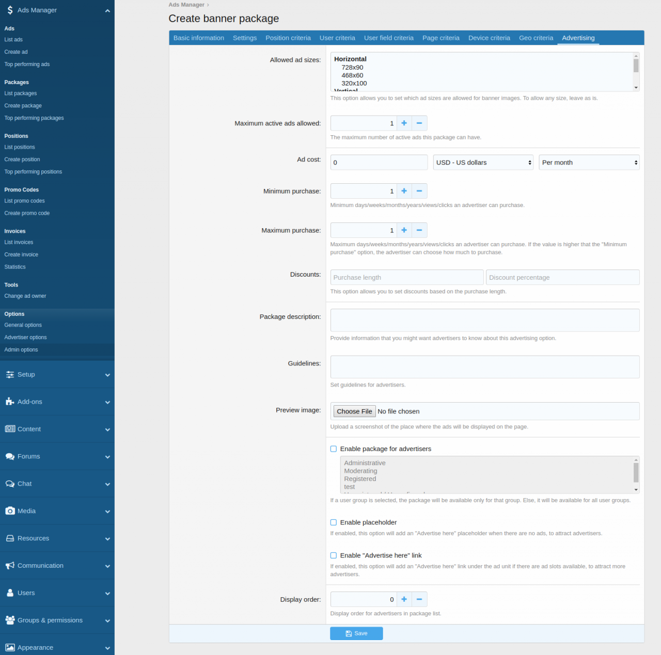This screenshot has height=655, width=661.
Task: Open the Content section icon
Action: [10, 429]
